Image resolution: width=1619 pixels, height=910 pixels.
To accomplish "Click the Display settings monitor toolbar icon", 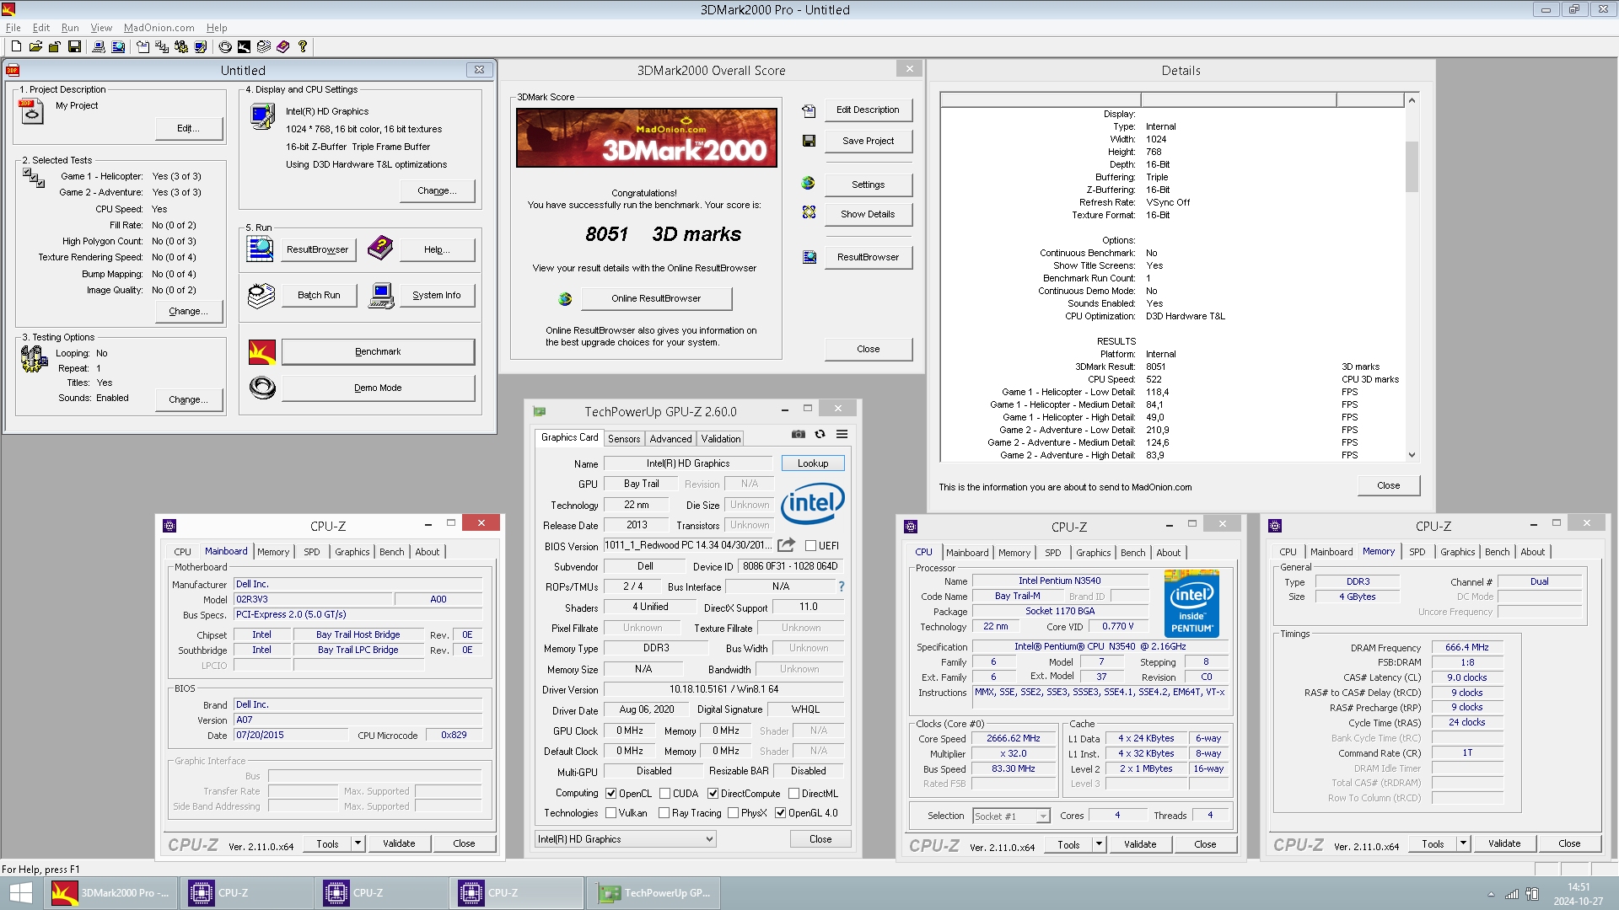I will point(200,47).
